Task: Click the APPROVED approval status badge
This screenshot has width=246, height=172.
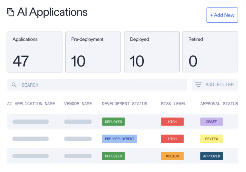Action: click(x=211, y=156)
